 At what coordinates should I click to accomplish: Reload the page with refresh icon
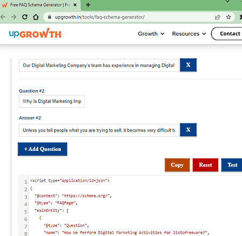click(x=25, y=17)
